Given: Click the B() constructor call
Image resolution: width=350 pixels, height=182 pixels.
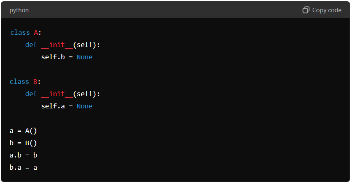Looking at the screenshot, I should [31, 143].
